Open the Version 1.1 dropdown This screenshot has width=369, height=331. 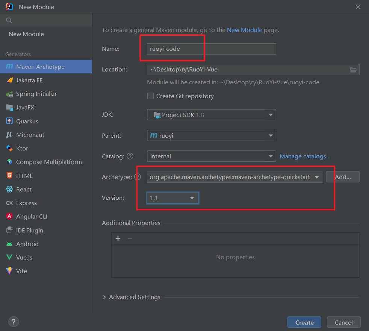tap(173, 198)
